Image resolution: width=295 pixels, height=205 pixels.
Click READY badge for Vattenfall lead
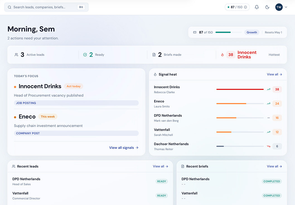pyautogui.click(x=162, y=196)
